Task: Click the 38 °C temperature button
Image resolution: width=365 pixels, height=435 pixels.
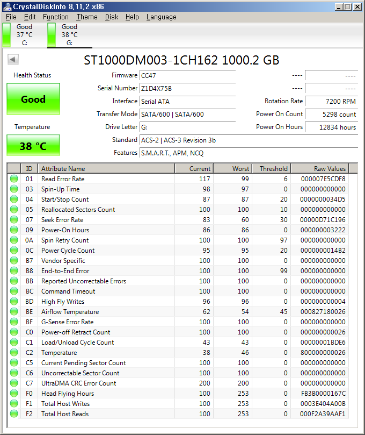Action: click(x=33, y=146)
